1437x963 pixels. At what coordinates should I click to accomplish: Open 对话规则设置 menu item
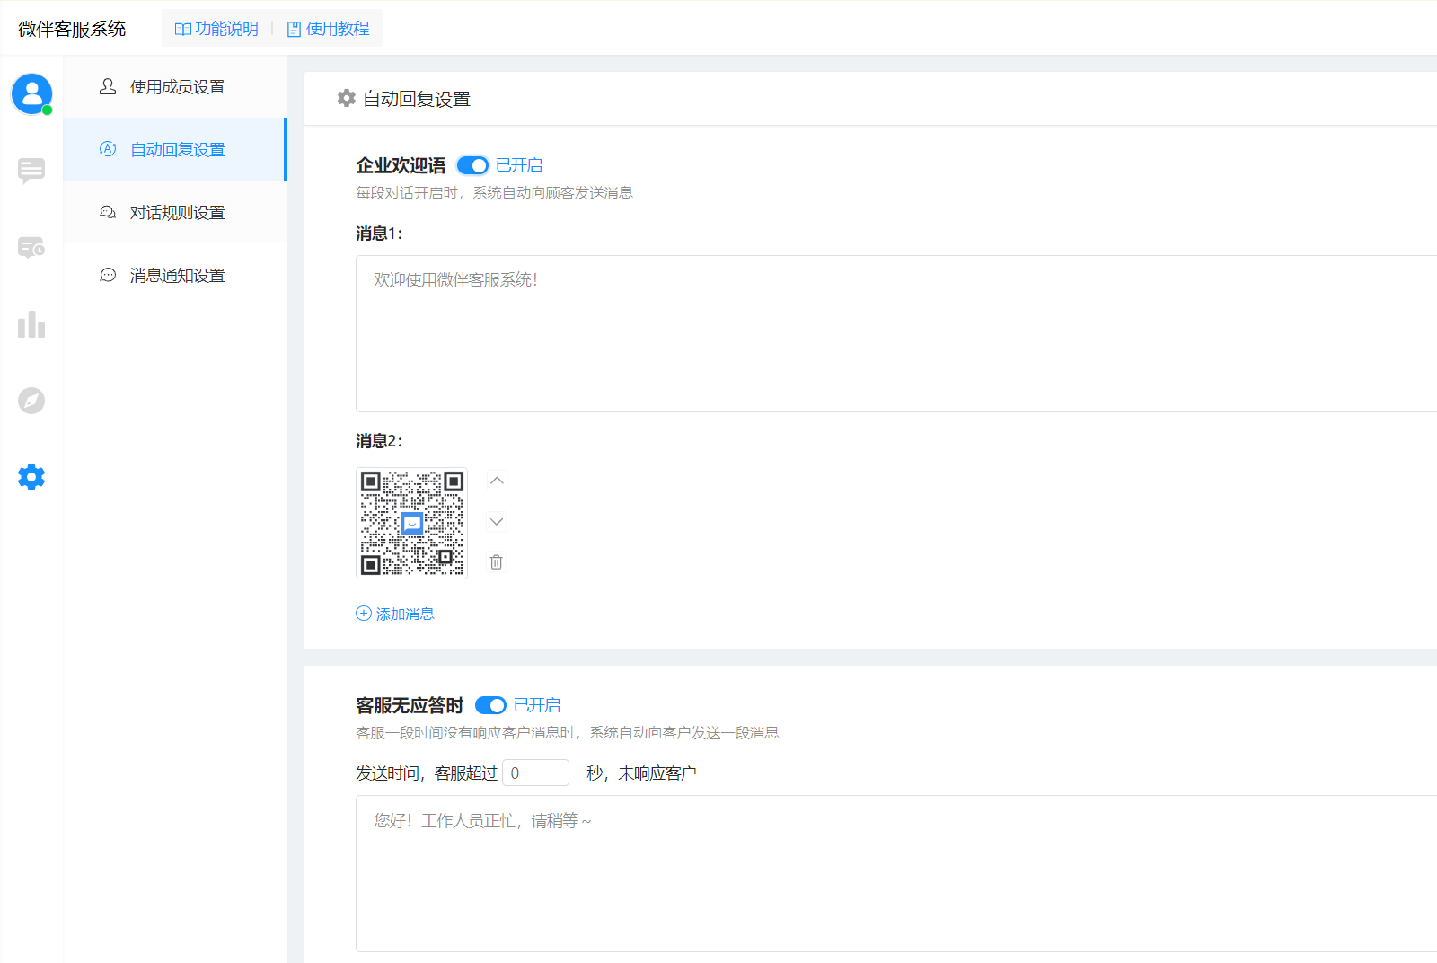coord(175,212)
